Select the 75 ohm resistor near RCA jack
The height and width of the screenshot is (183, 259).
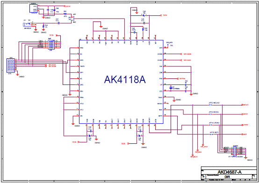click(x=43, y=26)
